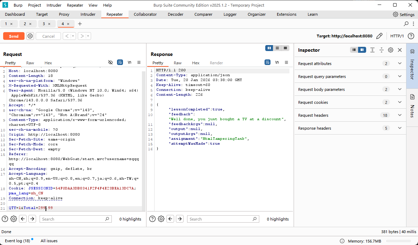Viewport: 418px width, 245px height.
Task: Close the Inspector panel with X icon
Action: point(400,50)
